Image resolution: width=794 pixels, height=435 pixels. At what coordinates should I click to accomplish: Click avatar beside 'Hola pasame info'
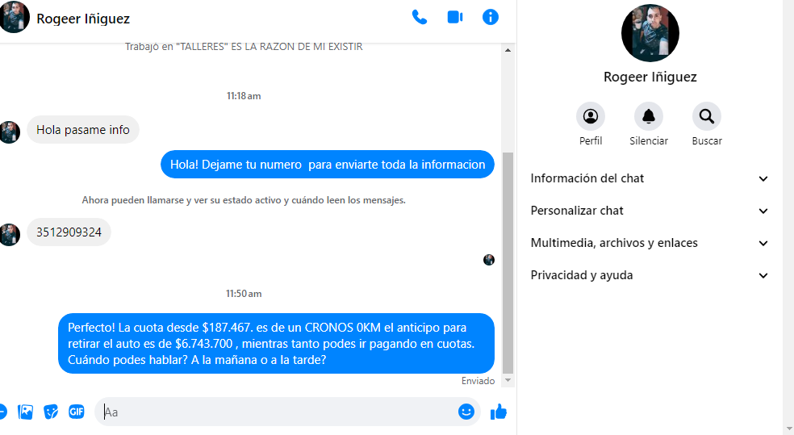pyautogui.click(x=10, y=132)
